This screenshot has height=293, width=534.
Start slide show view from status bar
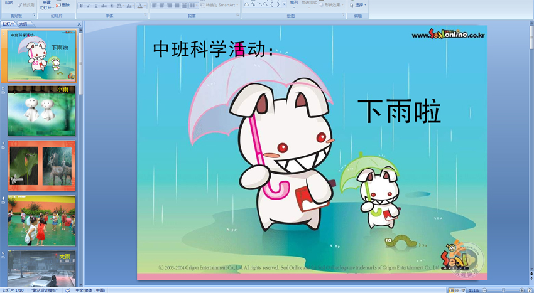(463, 290)
